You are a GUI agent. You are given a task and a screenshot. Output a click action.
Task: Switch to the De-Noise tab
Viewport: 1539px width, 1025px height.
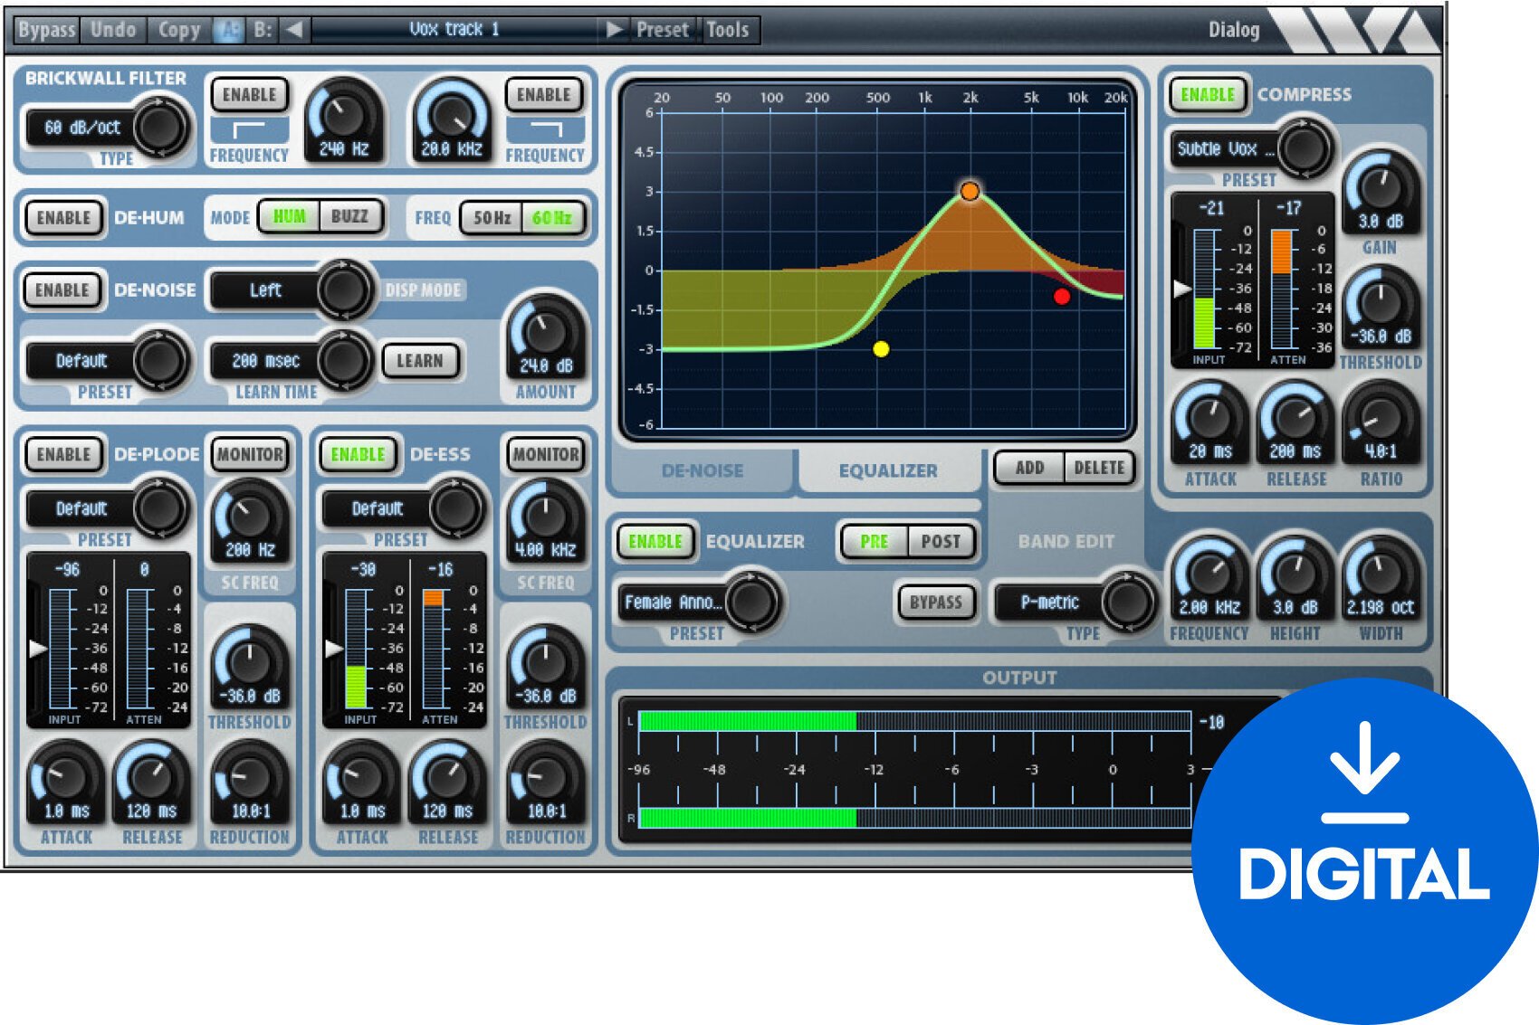702,470
